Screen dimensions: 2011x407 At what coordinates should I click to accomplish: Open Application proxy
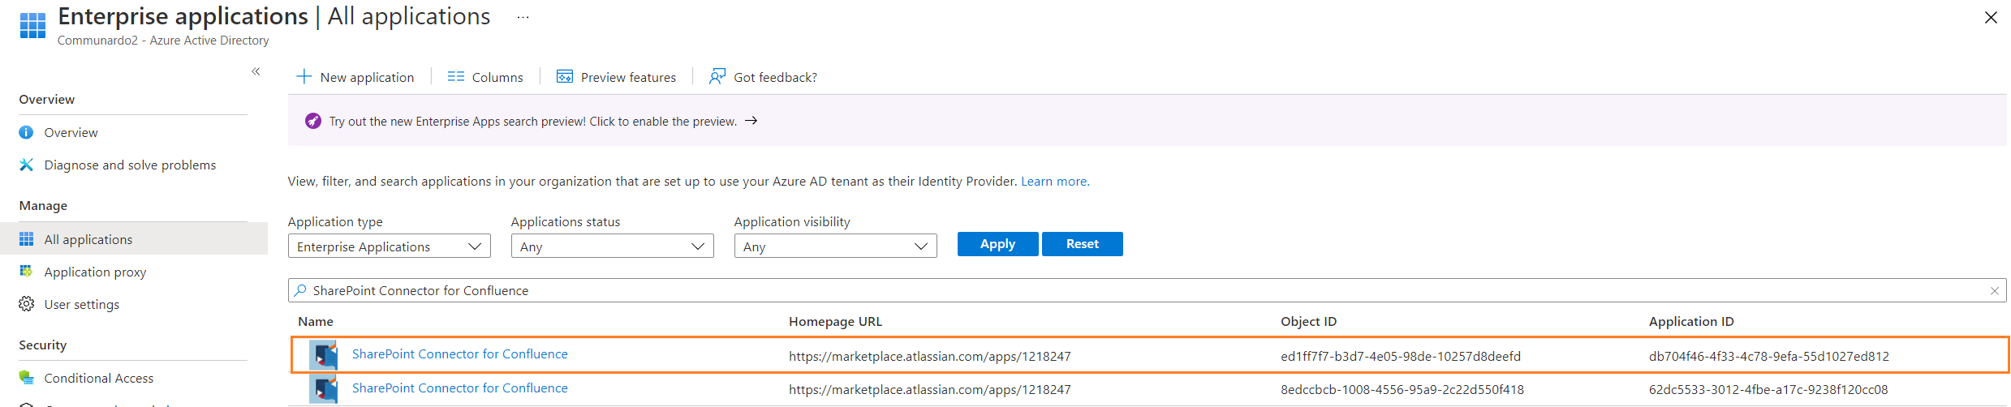pyautogui.click(x=95, y=272)
